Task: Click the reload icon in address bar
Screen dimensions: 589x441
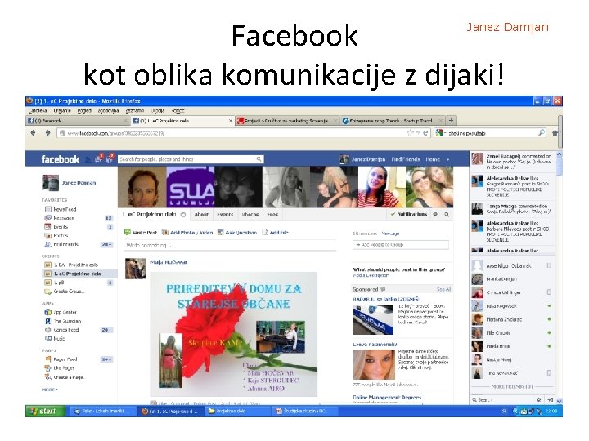Action: coord(425,133)
